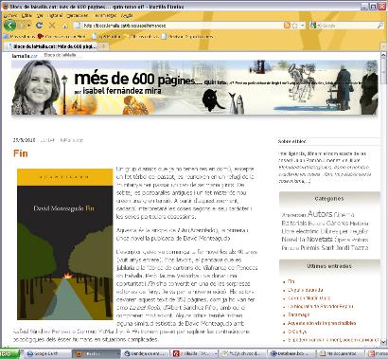Open the 'Fin' post title link

21,153
